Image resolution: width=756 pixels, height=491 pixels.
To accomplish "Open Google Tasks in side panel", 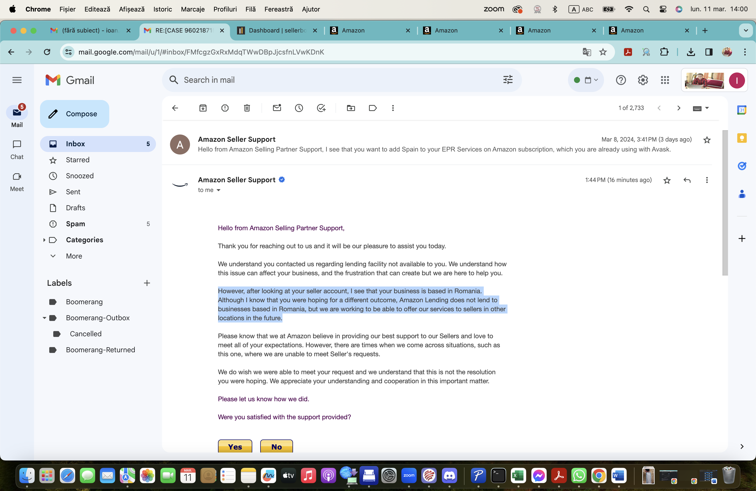I will tap(742, 166).
